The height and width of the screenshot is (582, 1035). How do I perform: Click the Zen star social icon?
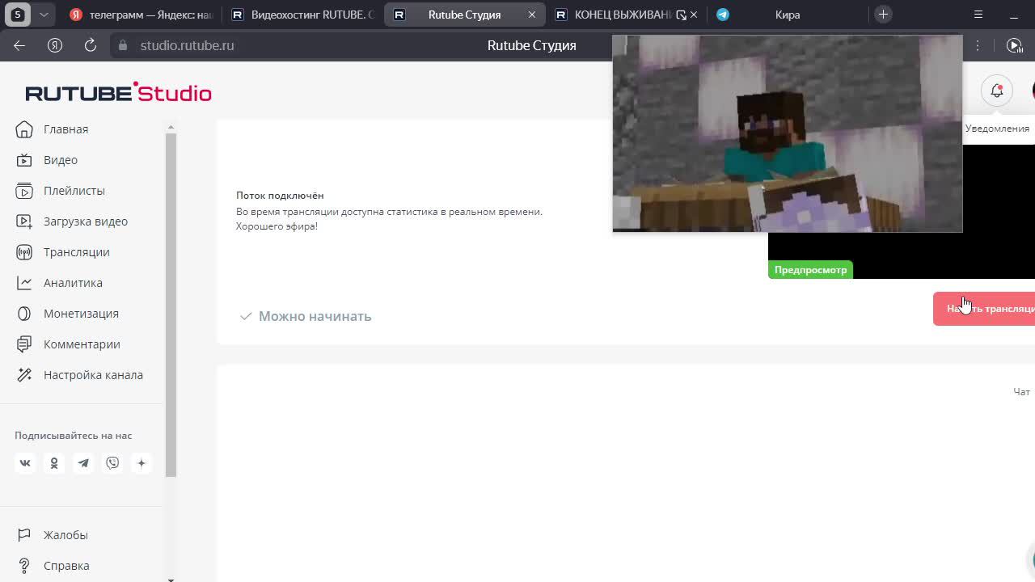(x=142, y=463)
